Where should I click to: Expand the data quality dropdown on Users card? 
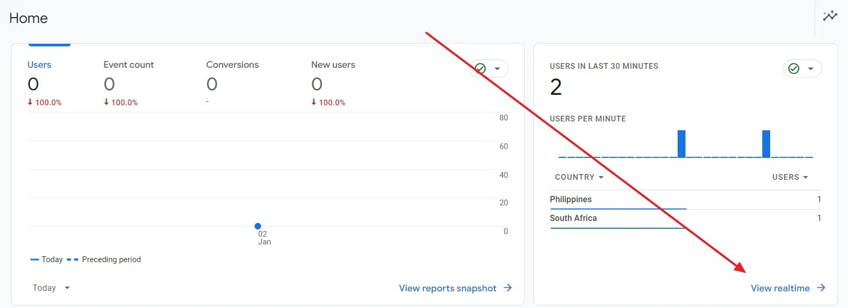click(497, 68)
